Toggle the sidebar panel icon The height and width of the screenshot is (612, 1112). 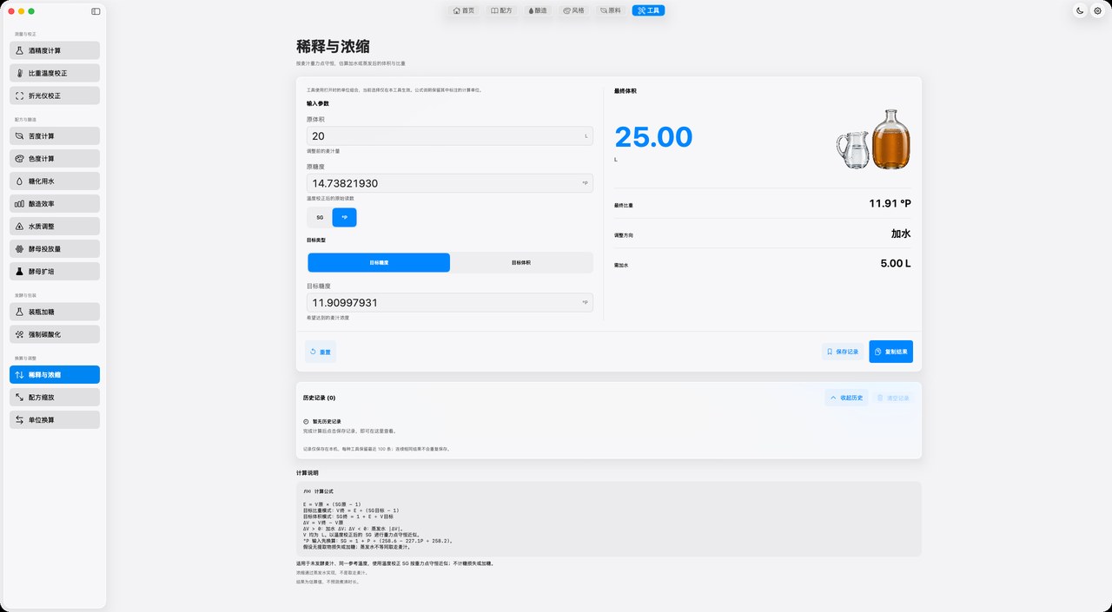click(96, 11)
